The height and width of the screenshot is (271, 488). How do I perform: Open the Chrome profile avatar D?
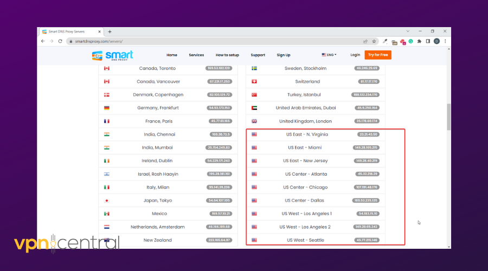pyautogui.click(x=436, y=41)
